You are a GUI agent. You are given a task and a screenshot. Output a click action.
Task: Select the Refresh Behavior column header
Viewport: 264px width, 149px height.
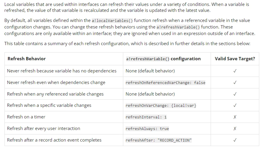(x=27, y=59)
